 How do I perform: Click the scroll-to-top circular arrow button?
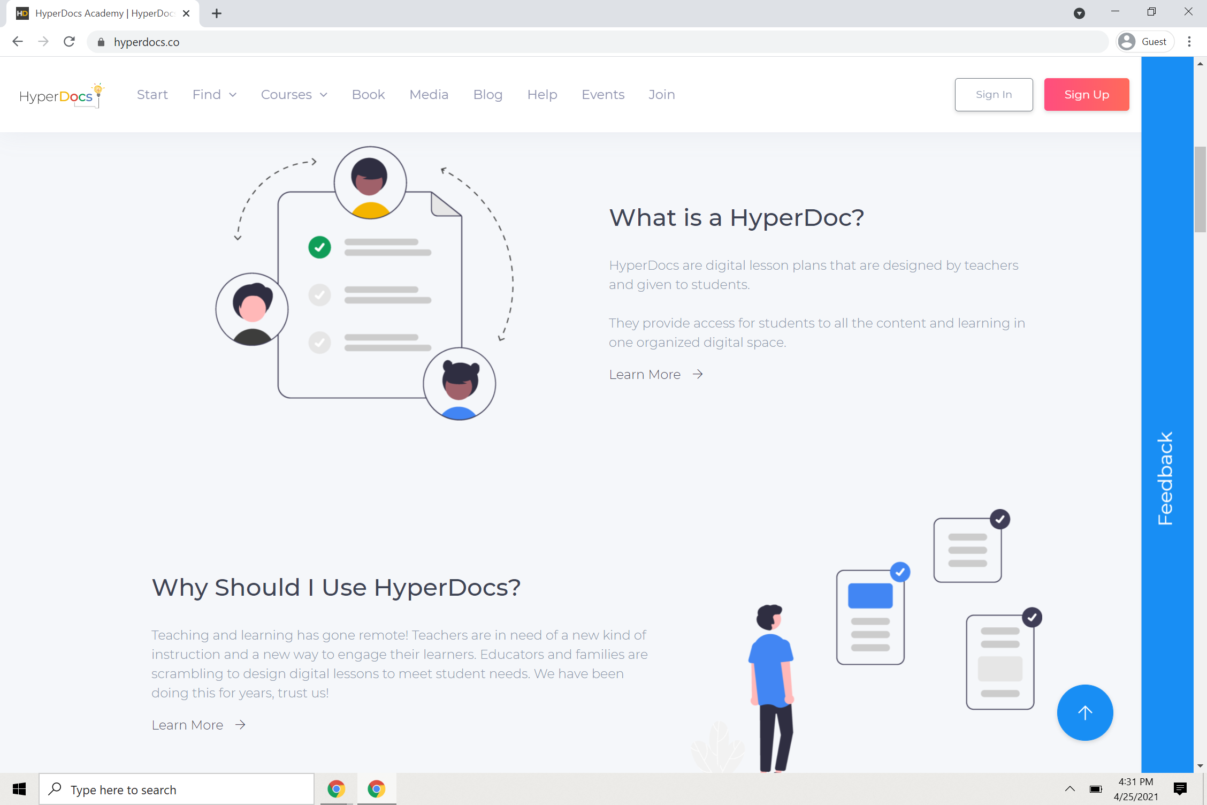click(1084, 712)
